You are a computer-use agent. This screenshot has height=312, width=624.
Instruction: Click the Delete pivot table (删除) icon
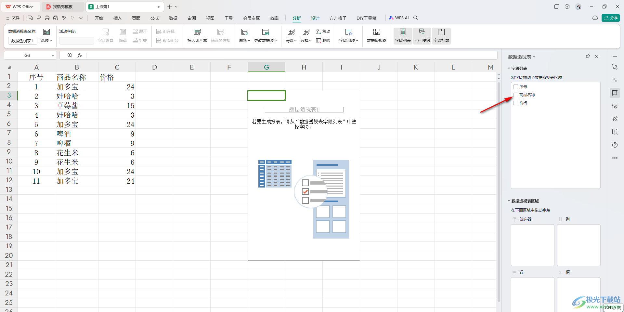click(x=323, y=41)
